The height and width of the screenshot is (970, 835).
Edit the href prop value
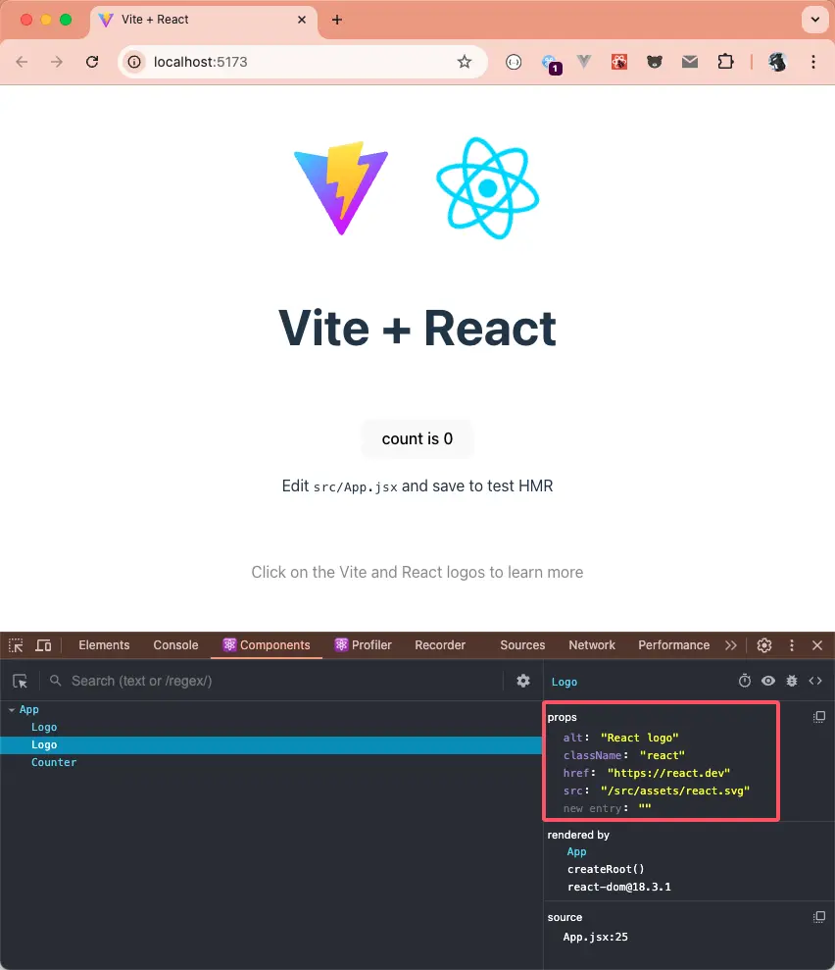click(x=668, y=773)
